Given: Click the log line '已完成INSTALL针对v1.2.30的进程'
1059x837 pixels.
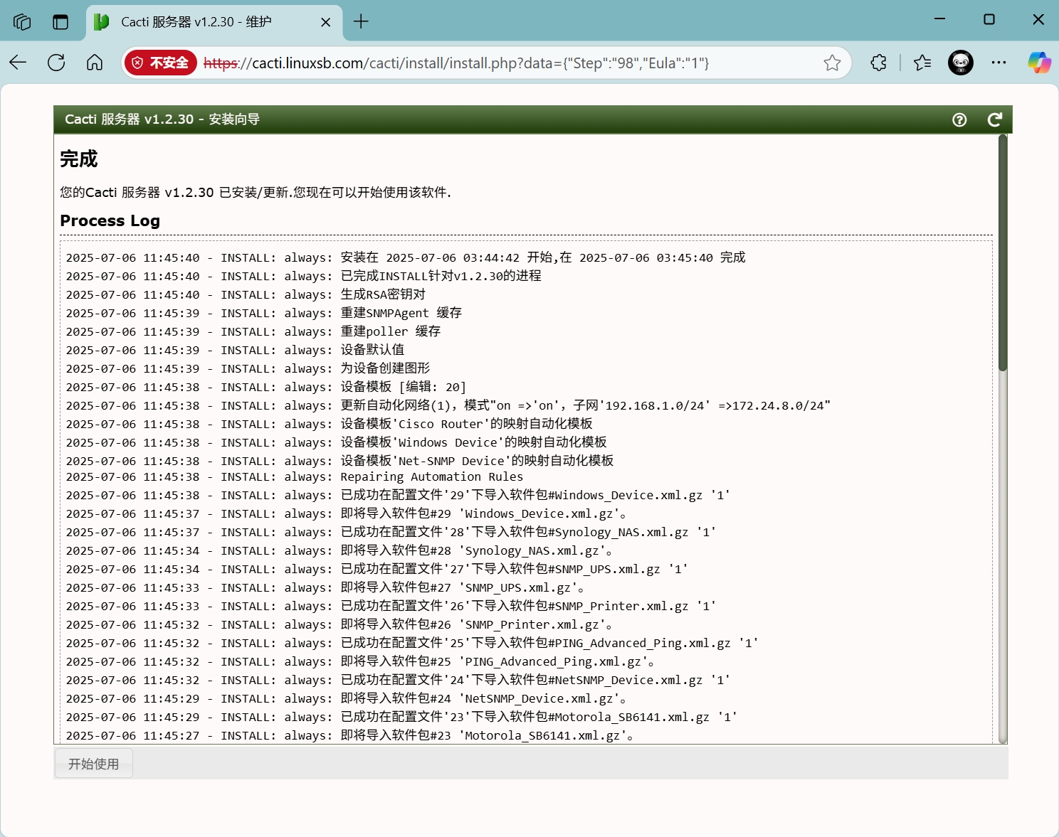Looking at the screenshot, I should (x=303, y=276).
